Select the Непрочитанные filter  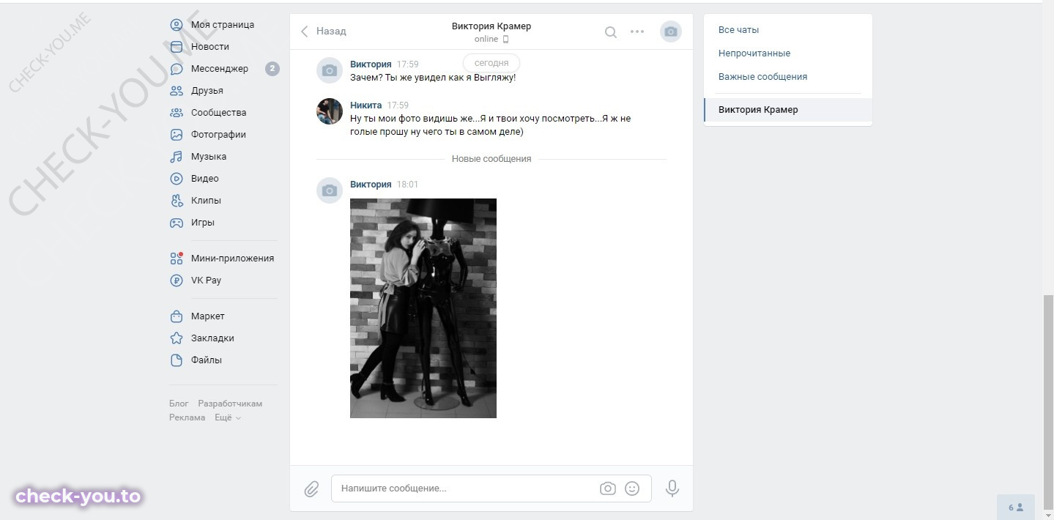click(754, 53)
